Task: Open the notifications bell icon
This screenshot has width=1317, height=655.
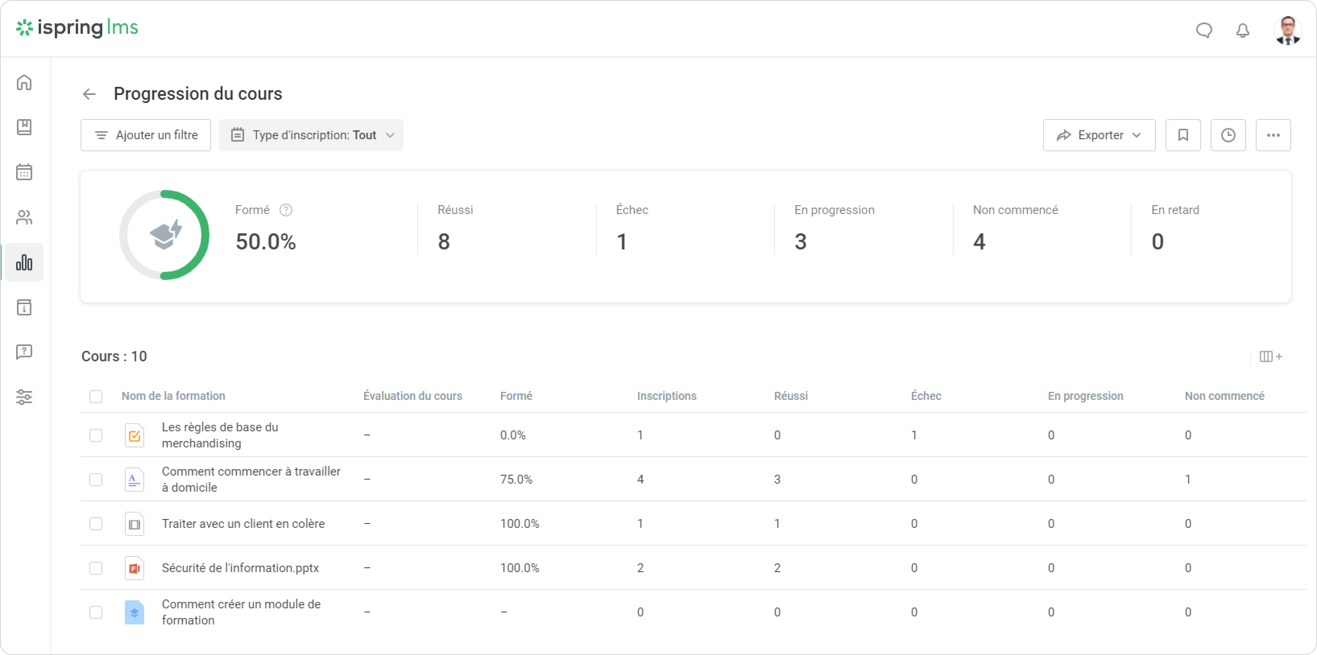Action: (1242, 31)
